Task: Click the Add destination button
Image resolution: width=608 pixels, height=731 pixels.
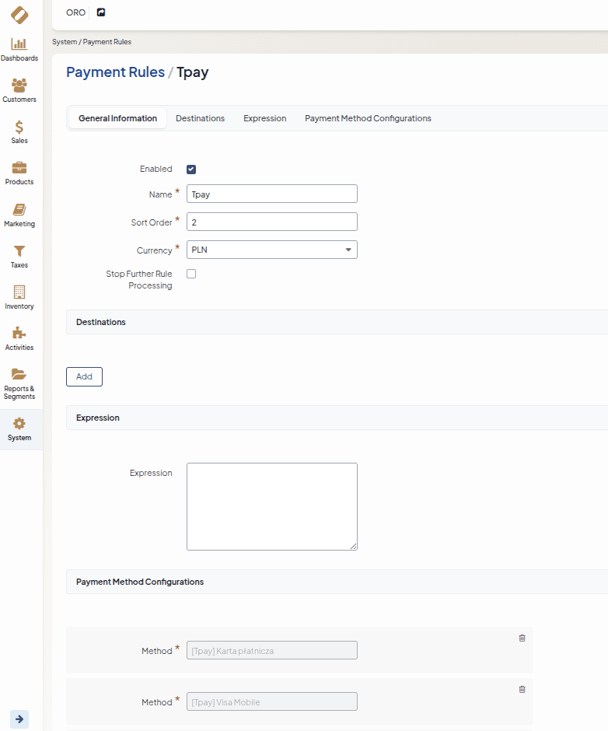Action: click(x=84, y=376)
